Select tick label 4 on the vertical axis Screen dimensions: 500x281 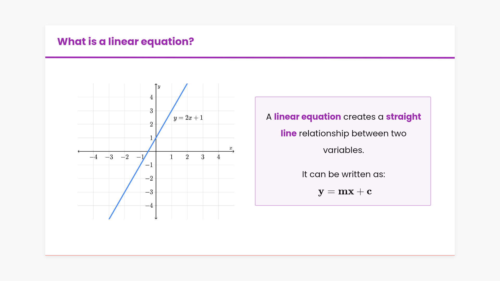click(x=151, y=97)
